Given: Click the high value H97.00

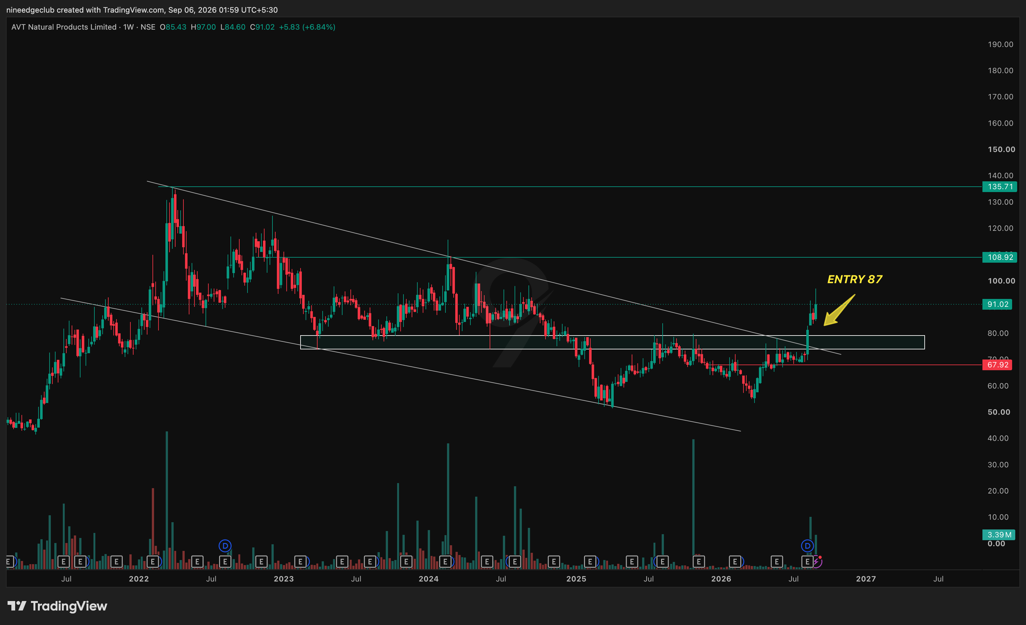Looking at the screenshot, I should tap(203, 27).
